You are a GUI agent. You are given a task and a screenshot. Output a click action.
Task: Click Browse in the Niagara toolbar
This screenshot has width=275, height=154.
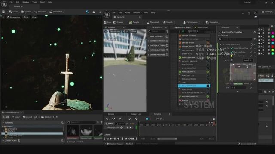pyautogui.click(x=118, y=22)
